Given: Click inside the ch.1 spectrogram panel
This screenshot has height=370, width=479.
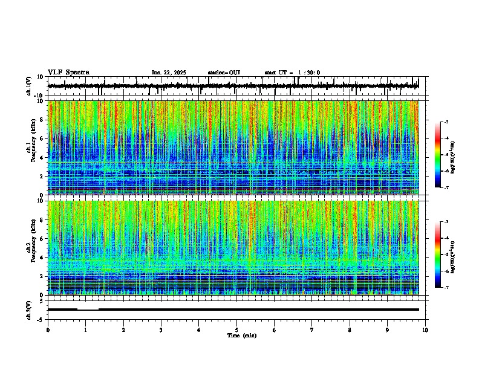Looking at the screenshot, I should [233, 148].
